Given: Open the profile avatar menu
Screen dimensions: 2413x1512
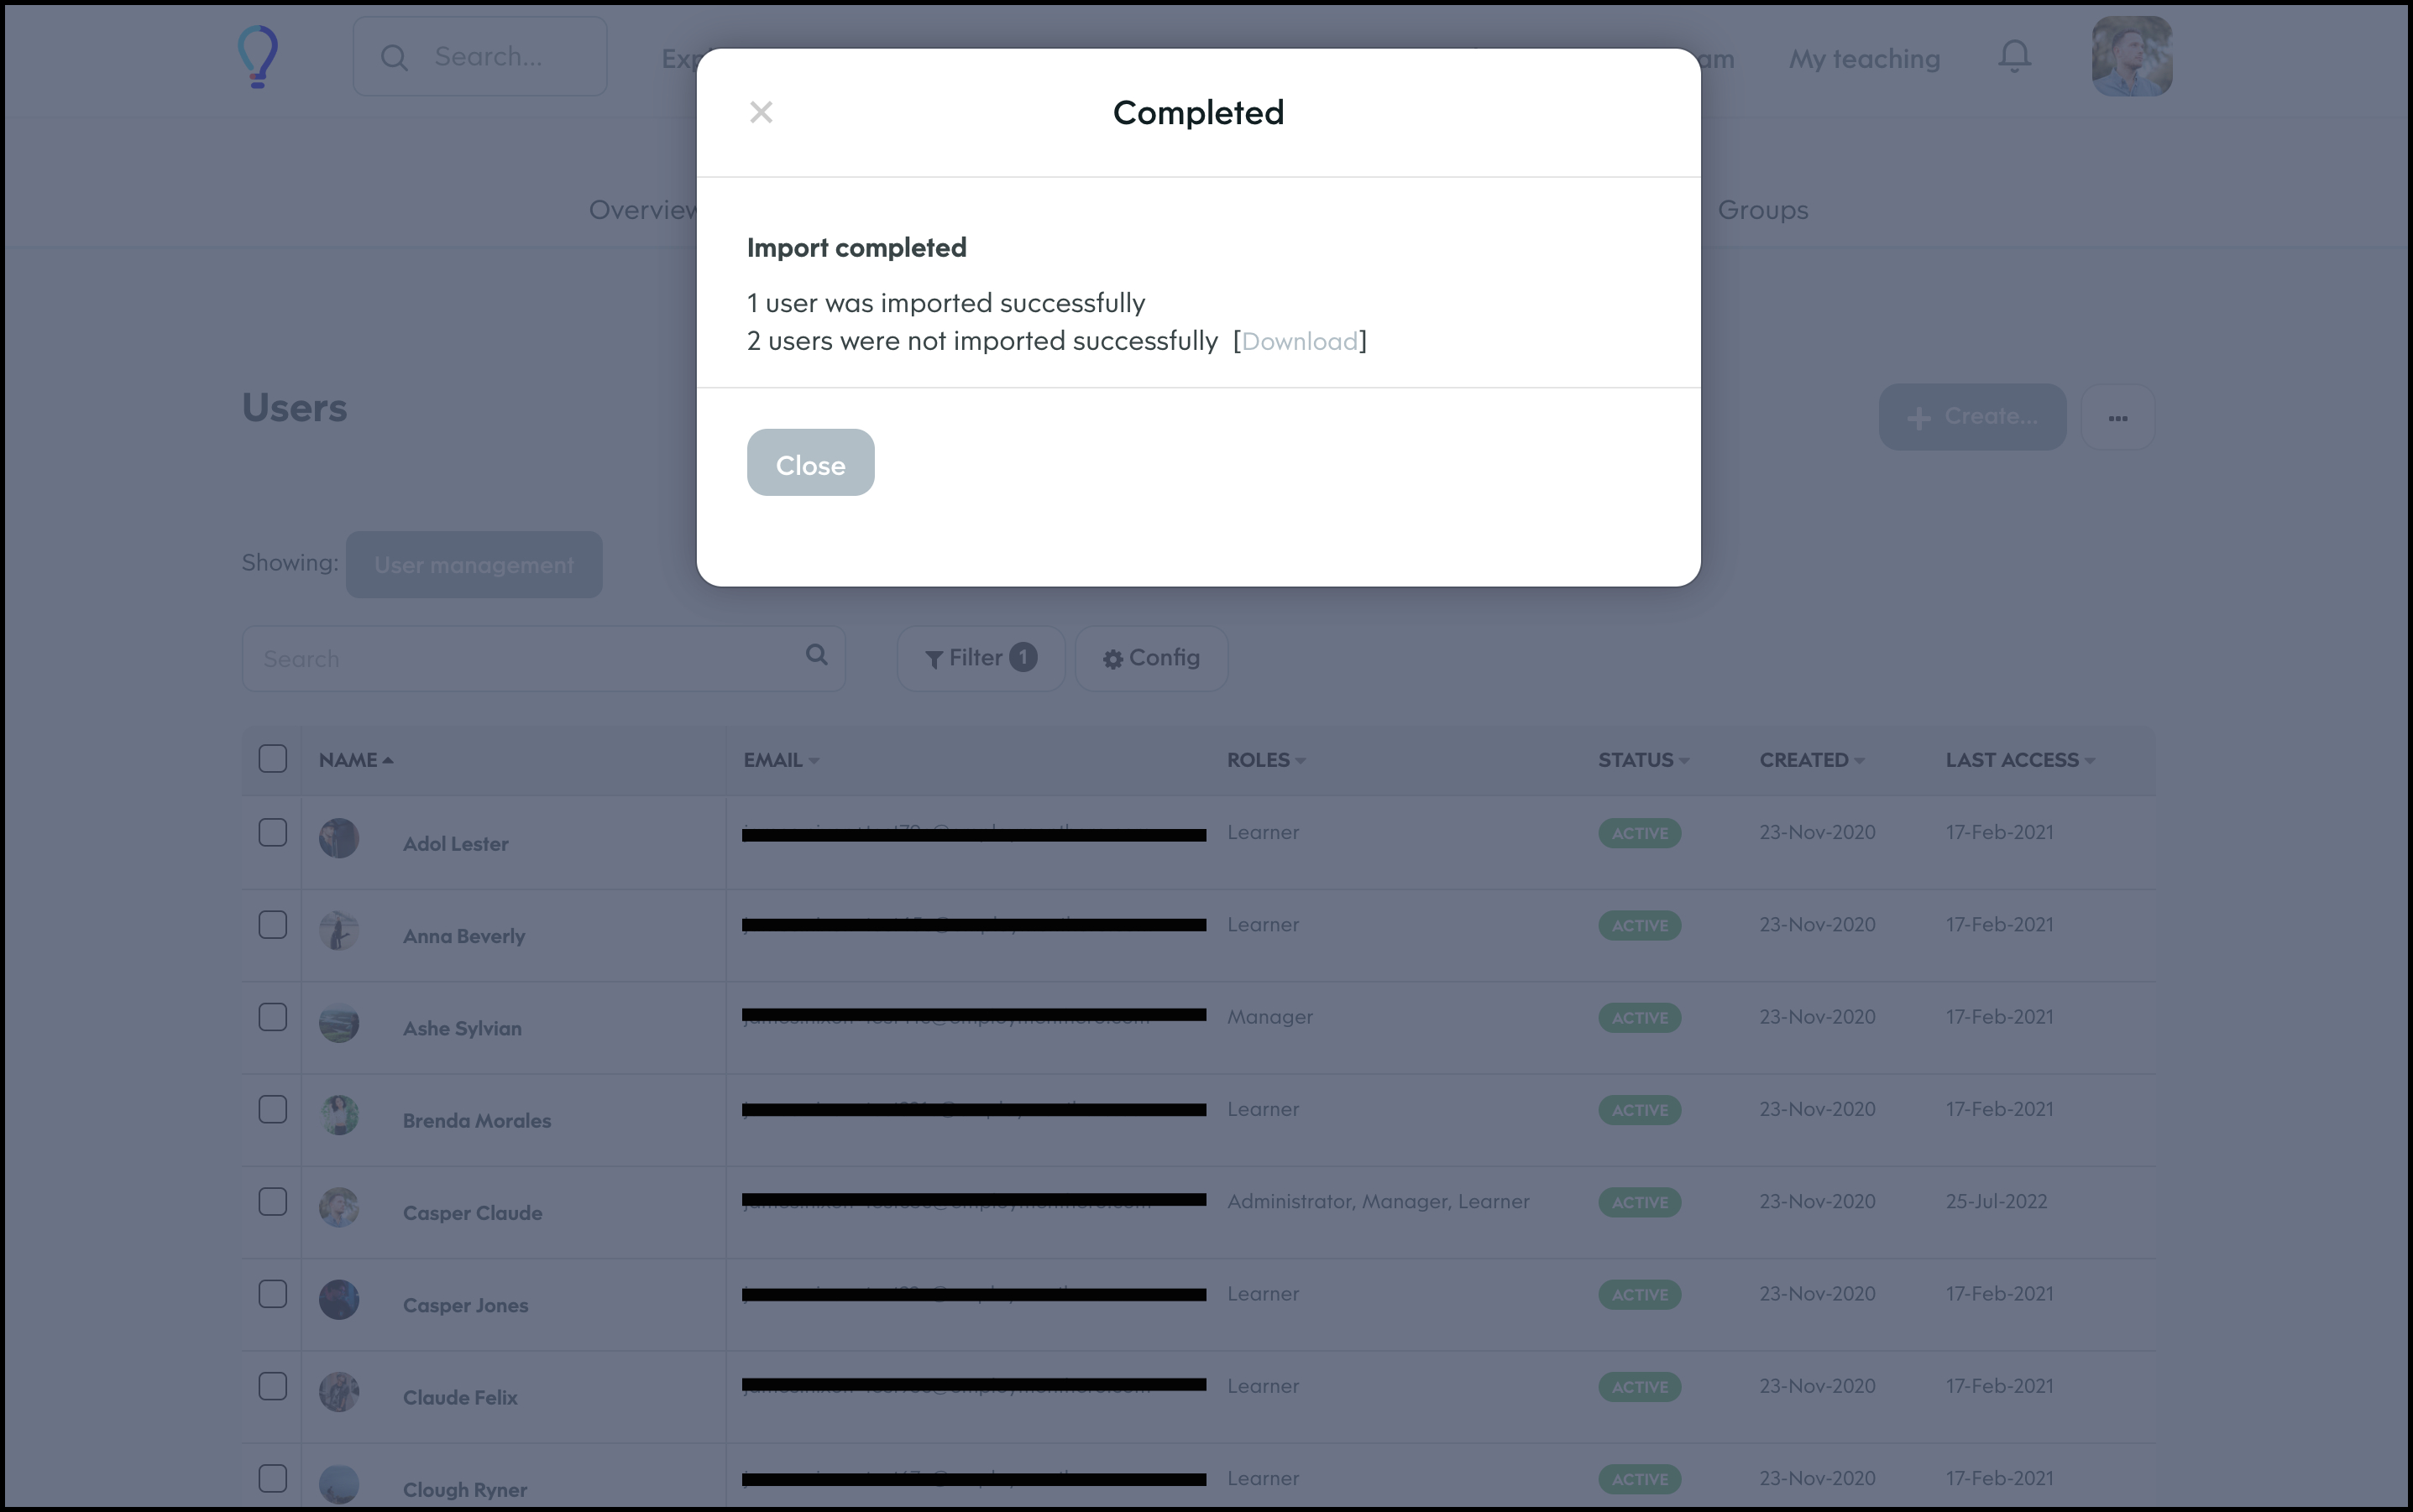Looking at the screenshot, I should click(2132, 56).
